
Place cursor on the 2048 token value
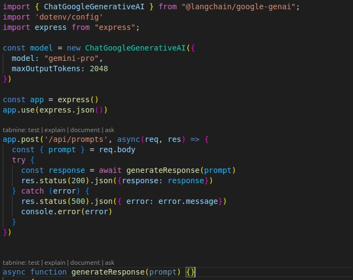coord(99,69)
